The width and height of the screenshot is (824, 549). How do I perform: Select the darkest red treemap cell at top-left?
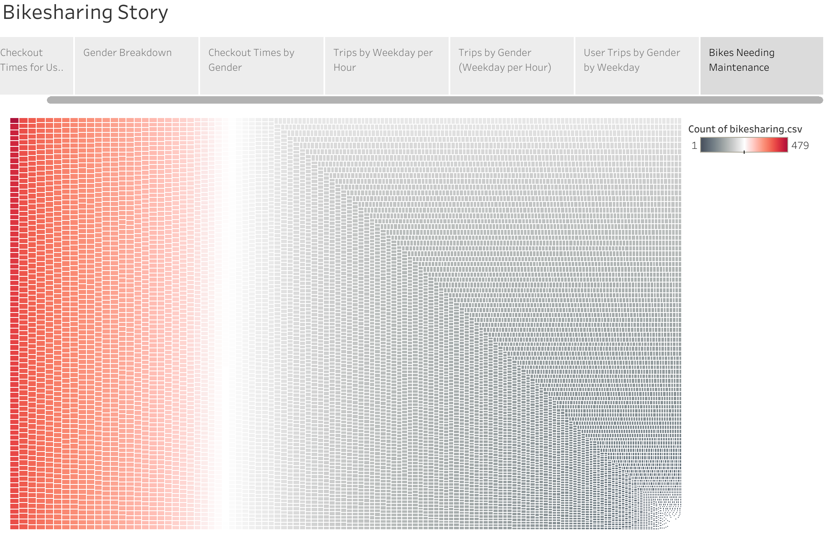[14, 121]
